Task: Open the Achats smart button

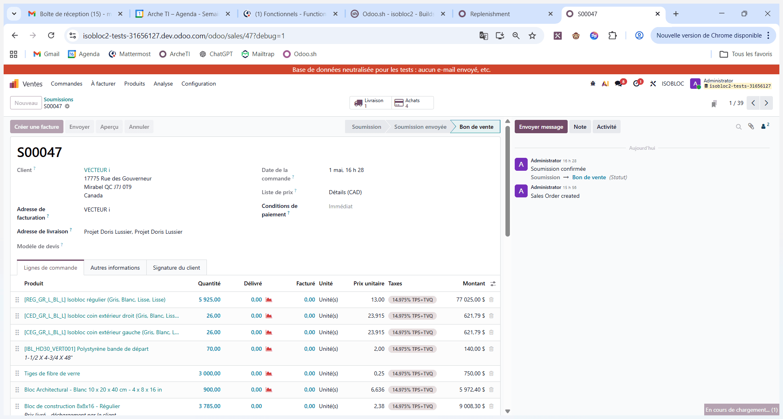Action: coord(413,103)
